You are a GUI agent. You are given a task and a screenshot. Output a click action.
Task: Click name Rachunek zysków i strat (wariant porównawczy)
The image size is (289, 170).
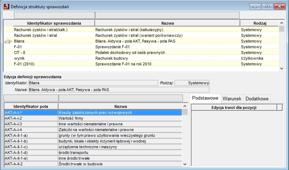click(139, 35)
